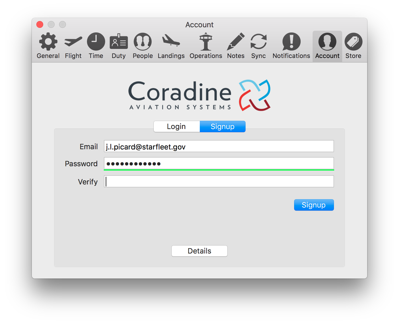Click the Details button
399x324 pixels.
point(199,251)
